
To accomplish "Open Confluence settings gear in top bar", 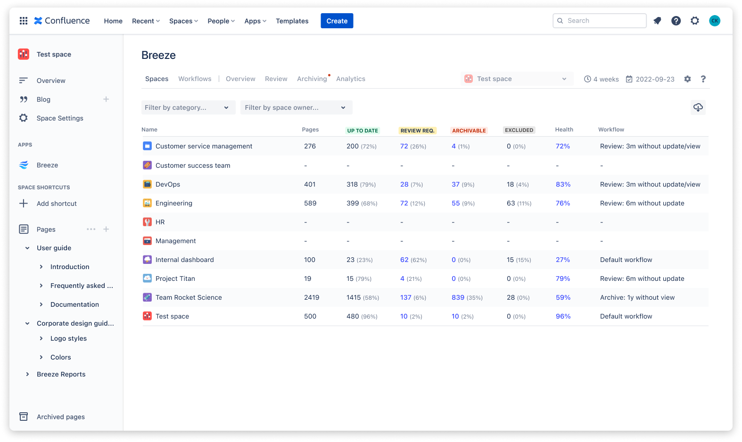I will (x=695, y=21).
